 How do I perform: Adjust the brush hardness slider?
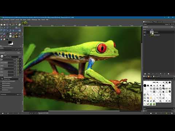[x=8, y=72]
